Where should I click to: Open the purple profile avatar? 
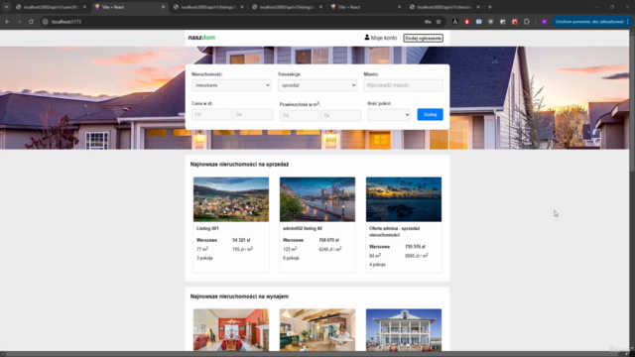click(545, 22)
